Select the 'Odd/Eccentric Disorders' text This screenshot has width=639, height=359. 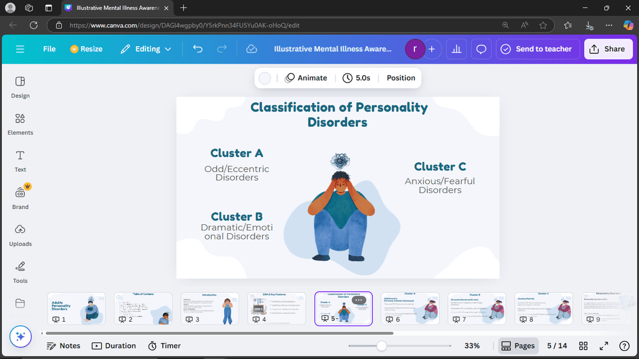point(237,173)
